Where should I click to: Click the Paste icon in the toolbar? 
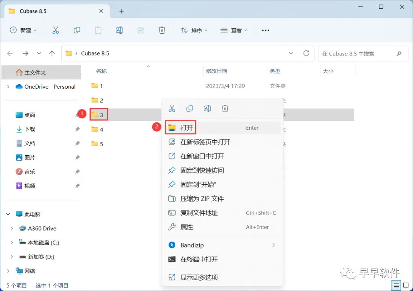pyautogui.click(x=98, y=30)
